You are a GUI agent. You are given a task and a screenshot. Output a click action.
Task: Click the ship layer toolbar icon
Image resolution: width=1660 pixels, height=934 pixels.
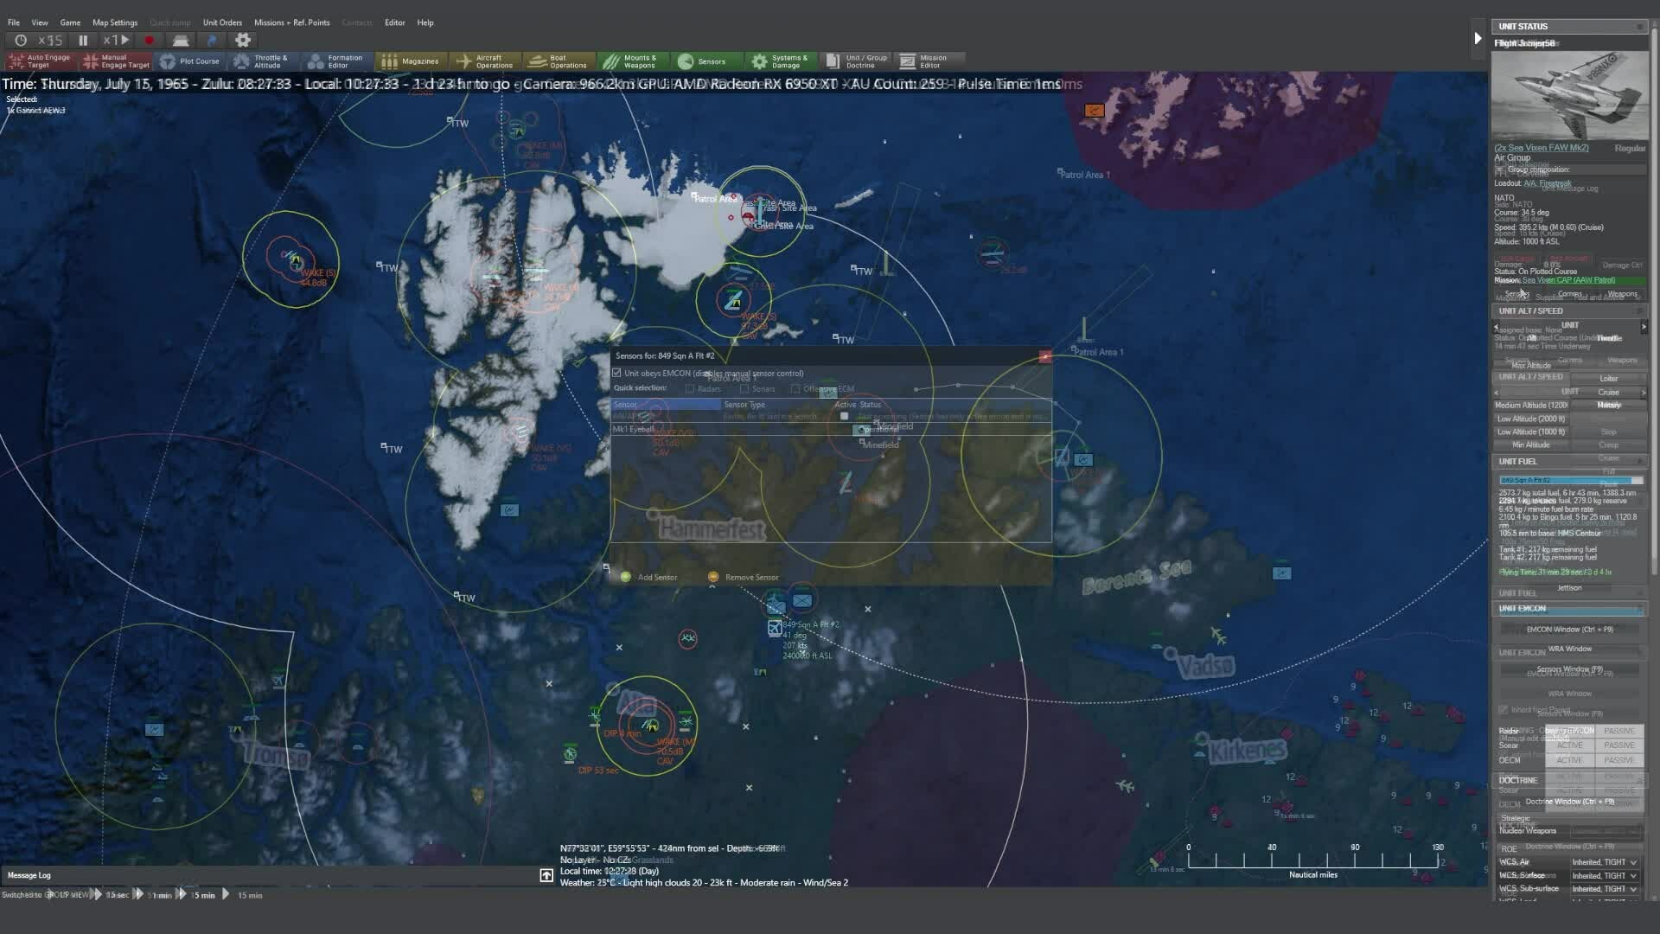pyautogui.click(x=181, y=40)
